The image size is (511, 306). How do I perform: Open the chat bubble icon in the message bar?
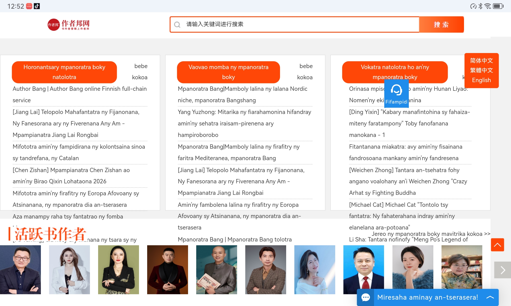[x=366, y=297]
